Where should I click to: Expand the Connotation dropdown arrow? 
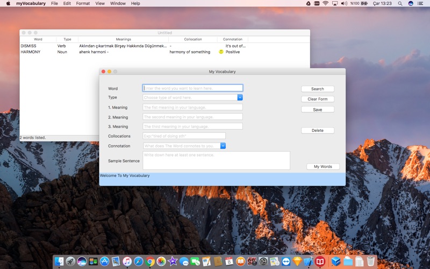pos(223,146)
